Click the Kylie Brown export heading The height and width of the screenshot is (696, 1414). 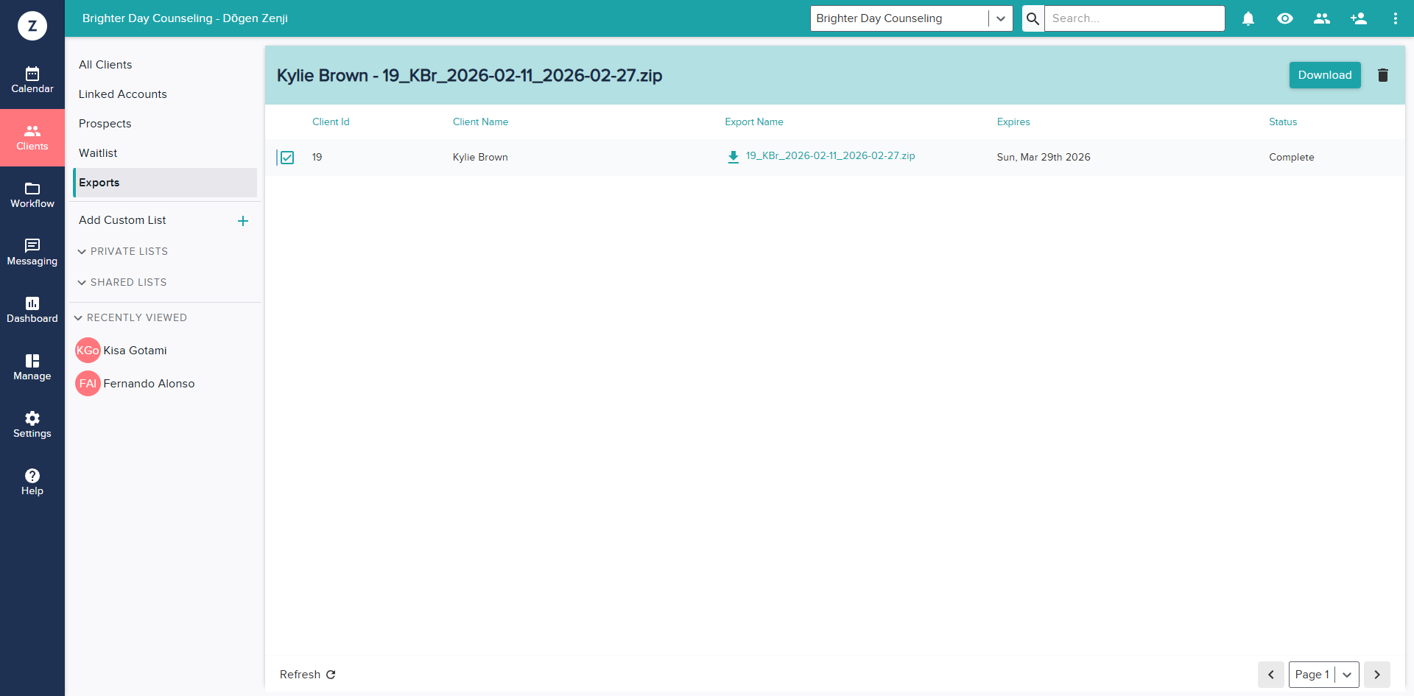pos(469,75)
